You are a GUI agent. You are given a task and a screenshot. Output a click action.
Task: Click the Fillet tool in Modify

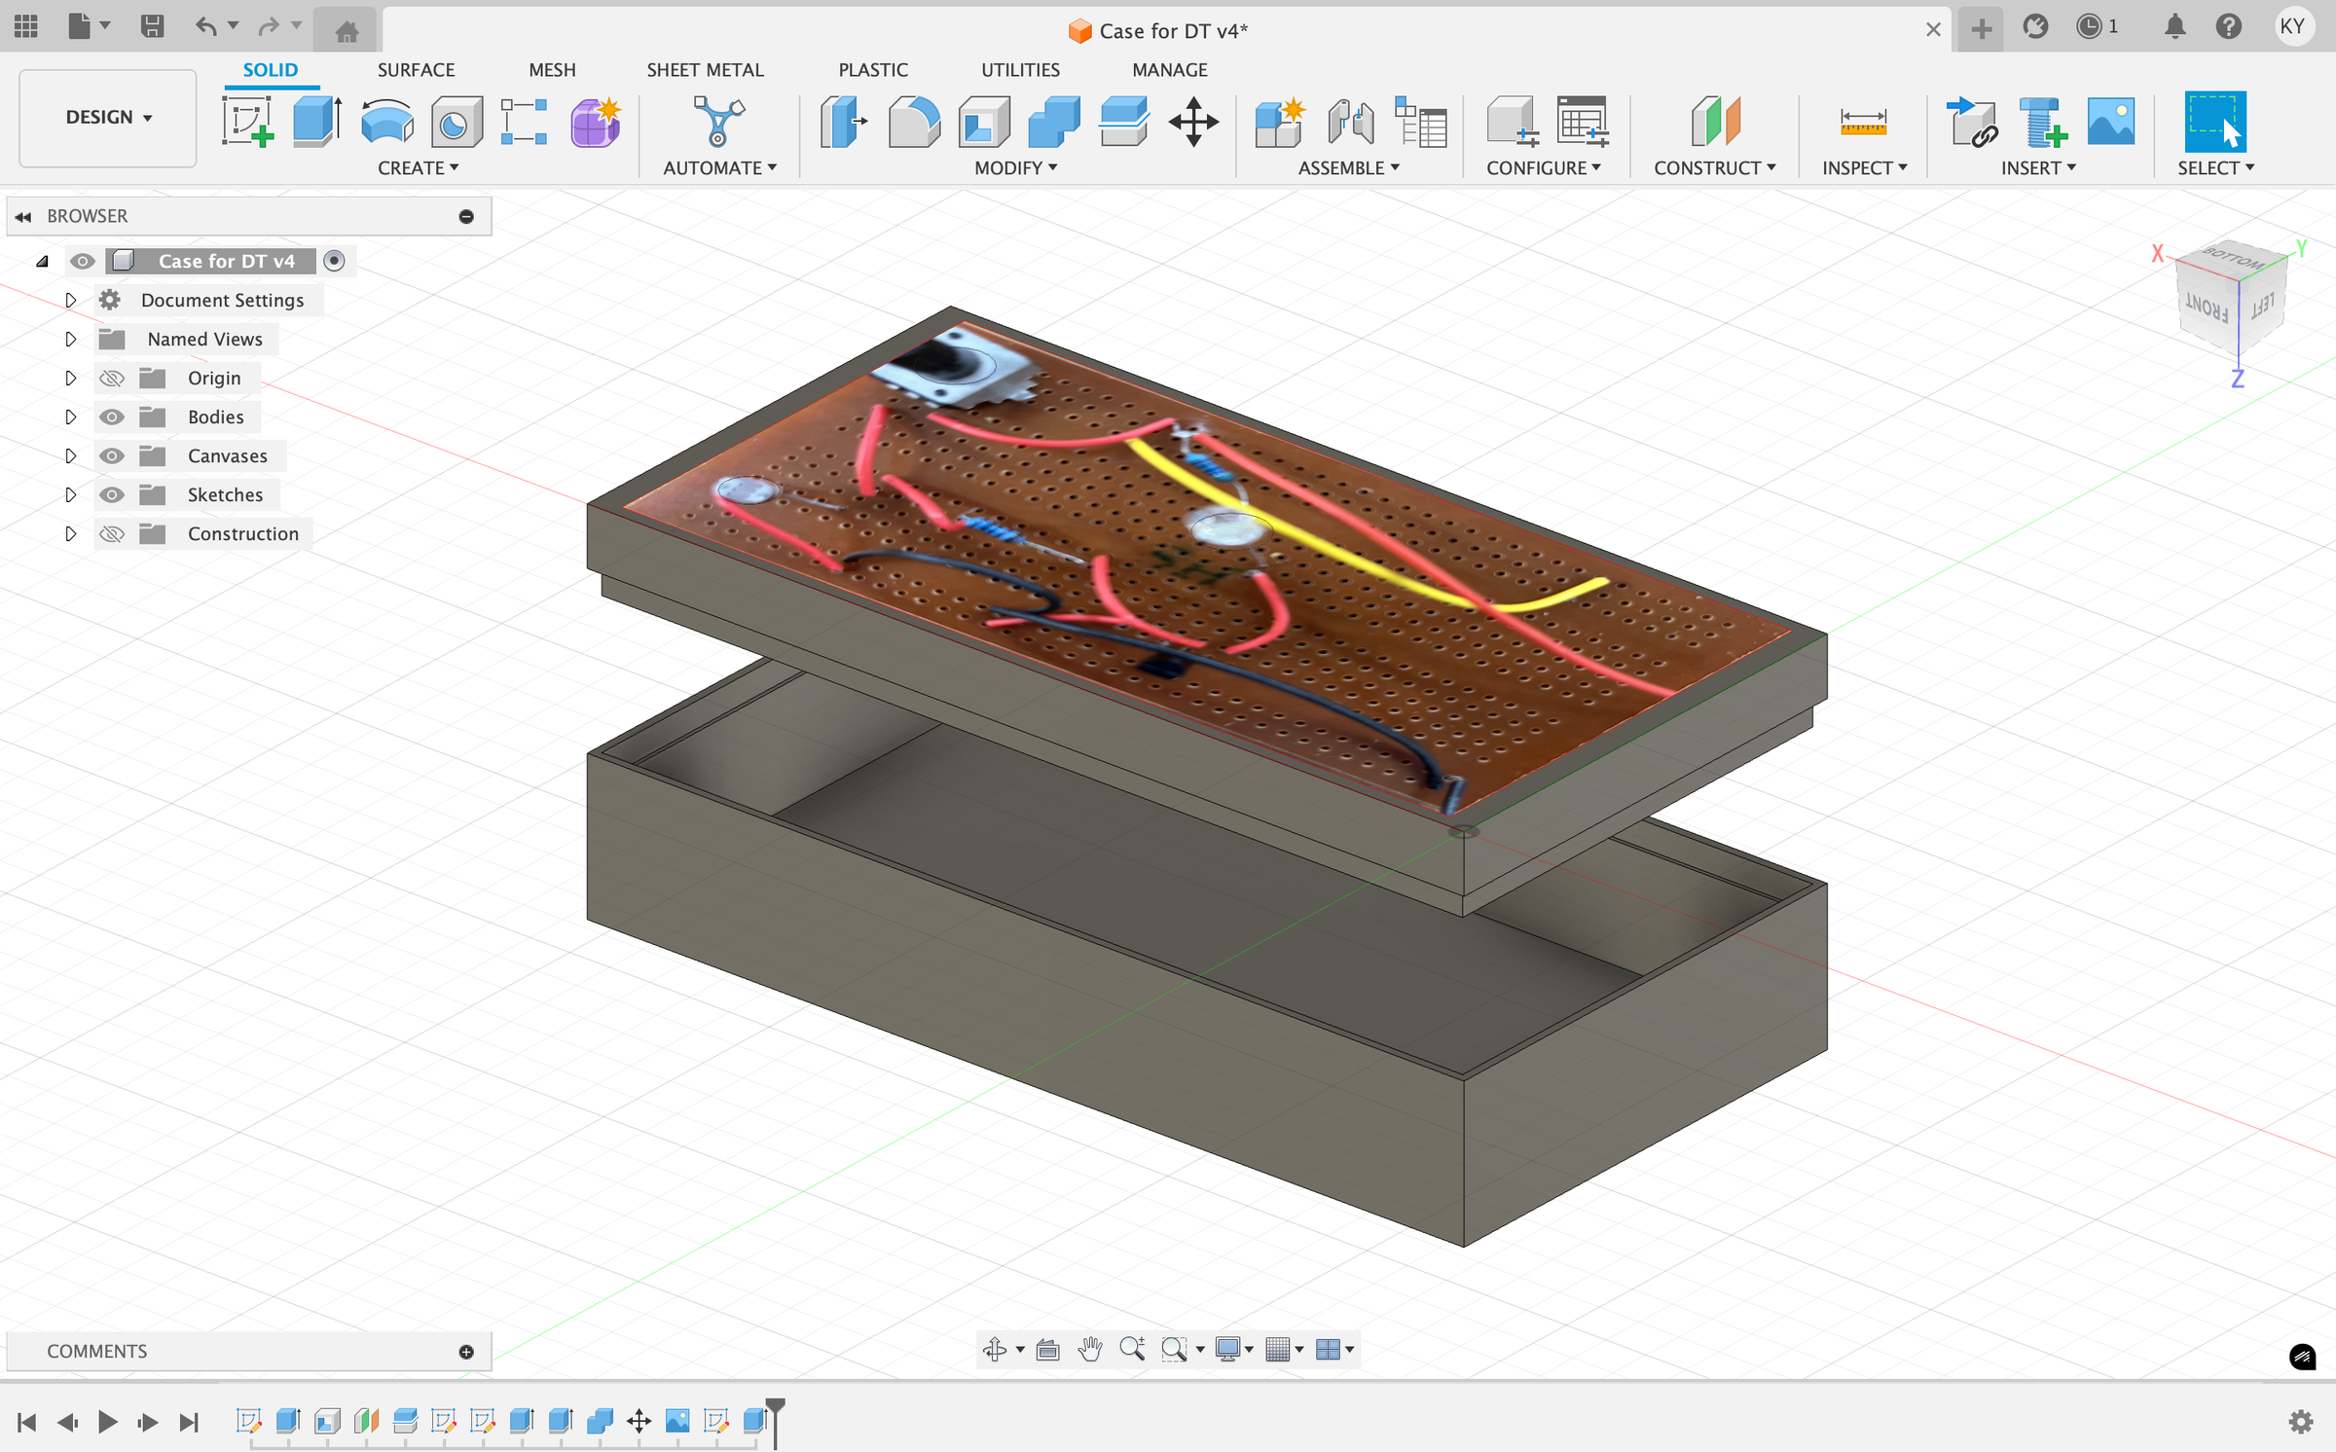[913, 123]
